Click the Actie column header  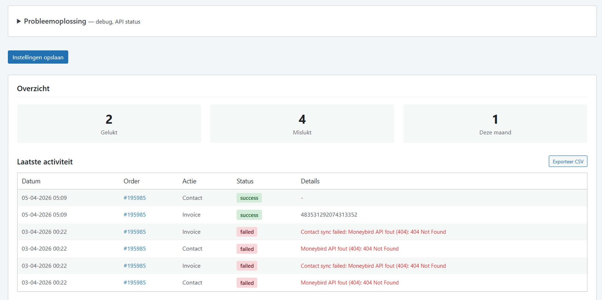189,181
